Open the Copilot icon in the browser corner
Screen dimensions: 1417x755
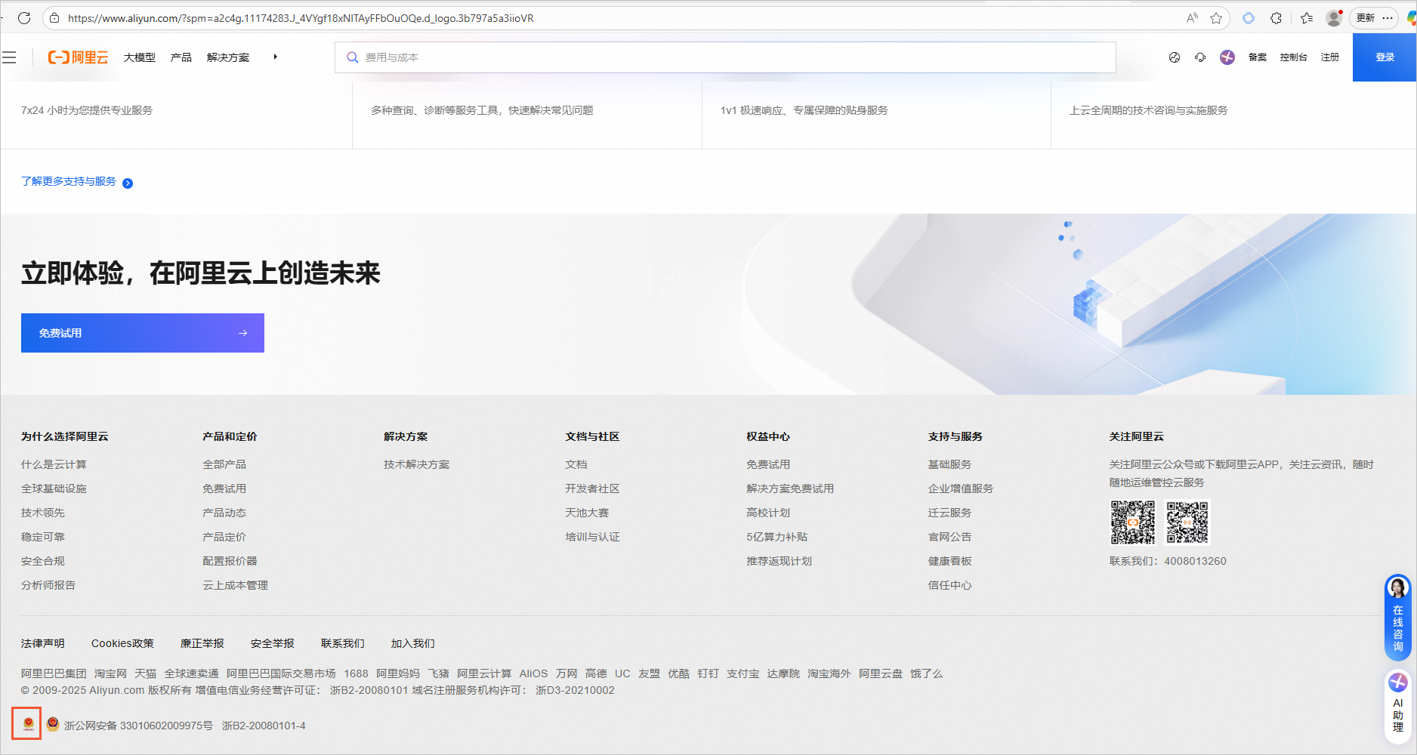1411,18
